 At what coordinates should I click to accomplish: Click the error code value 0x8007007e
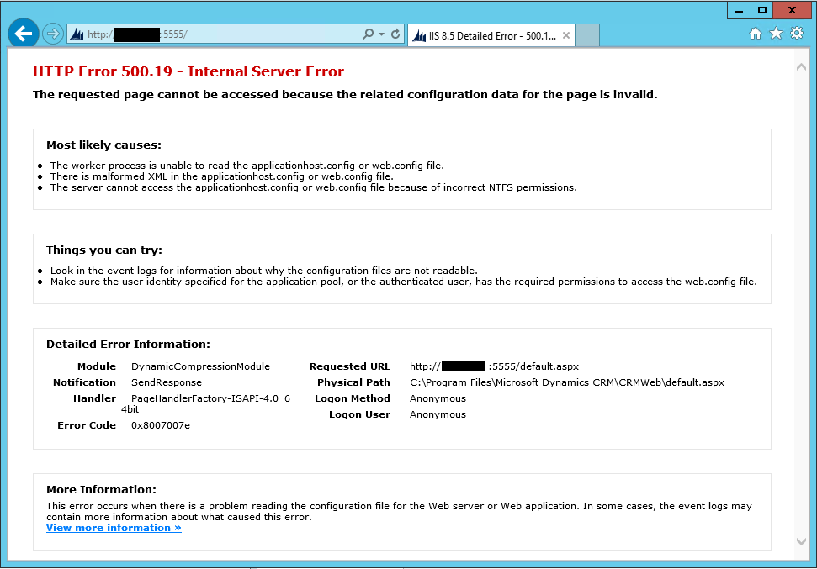161,425
